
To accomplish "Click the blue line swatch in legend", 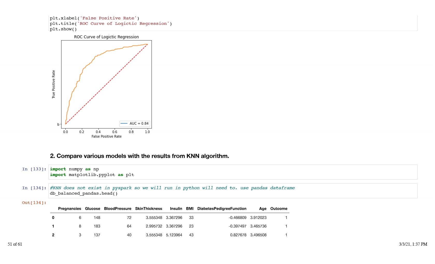I will coord(124,123).
